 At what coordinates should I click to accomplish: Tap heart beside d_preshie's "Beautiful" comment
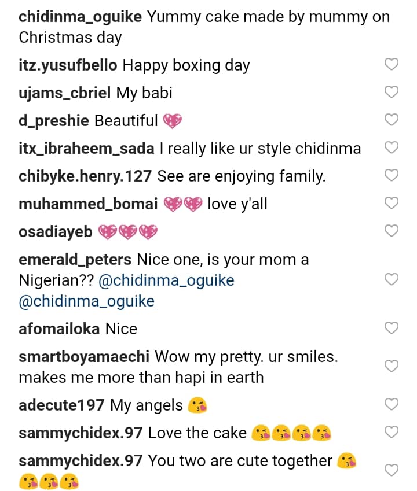point(392,120)
